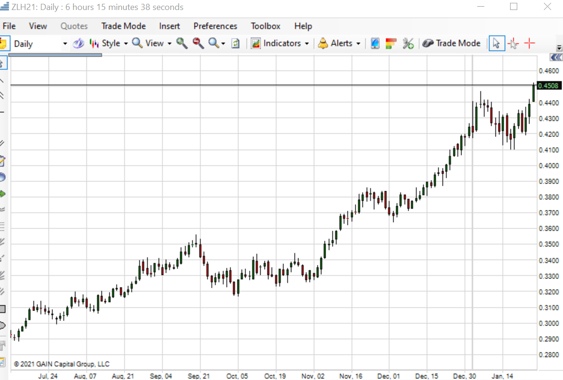This screenshot has width=563, height=380.
Task: Click the latest green candlestick at far right
Action: [533, 92]
